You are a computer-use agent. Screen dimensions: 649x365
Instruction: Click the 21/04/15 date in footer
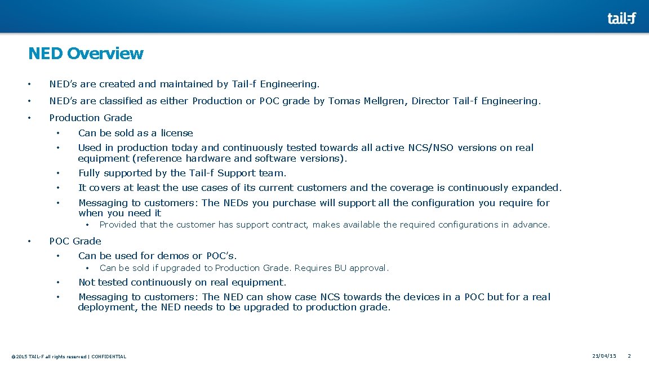pyautogui.click(x=604, y=356)
